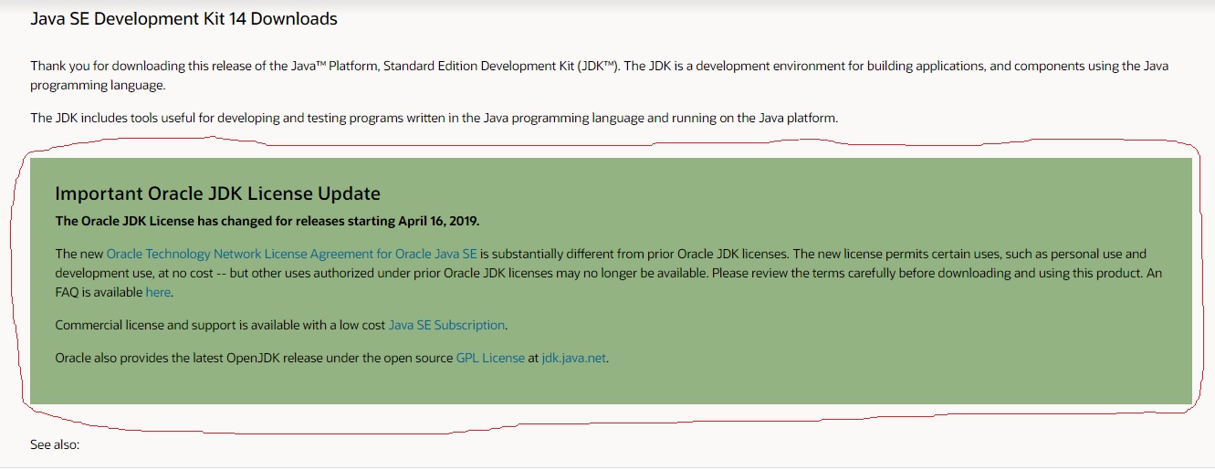The height and width of the screenshot is (470, 1215).
Task: Click the 'See also:' text
Action: [x=56, y=445]
